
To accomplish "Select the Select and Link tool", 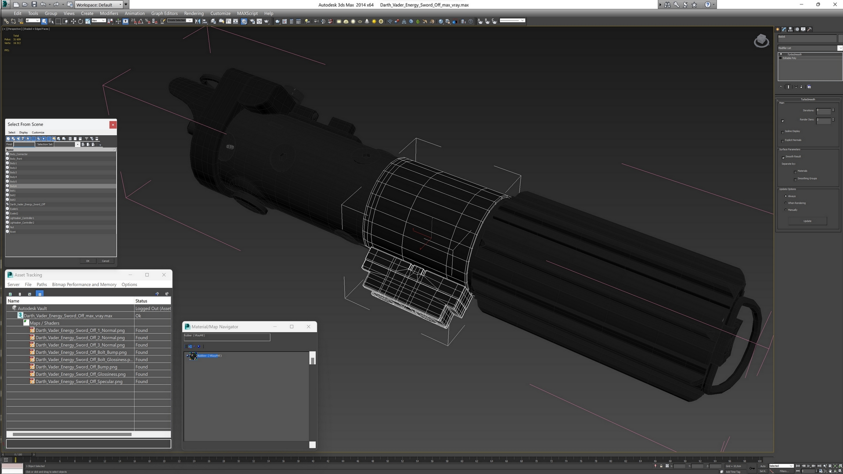I will pyautogui.click(x=6, y=21).
